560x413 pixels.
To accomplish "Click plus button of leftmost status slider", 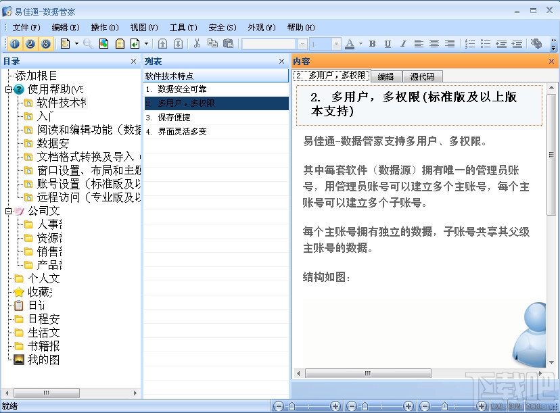I will click(335, 406).
